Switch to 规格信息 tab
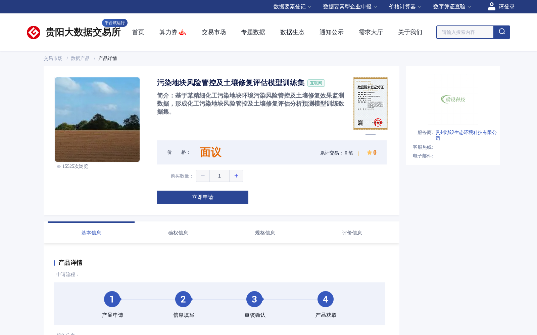 click(265, 232)
